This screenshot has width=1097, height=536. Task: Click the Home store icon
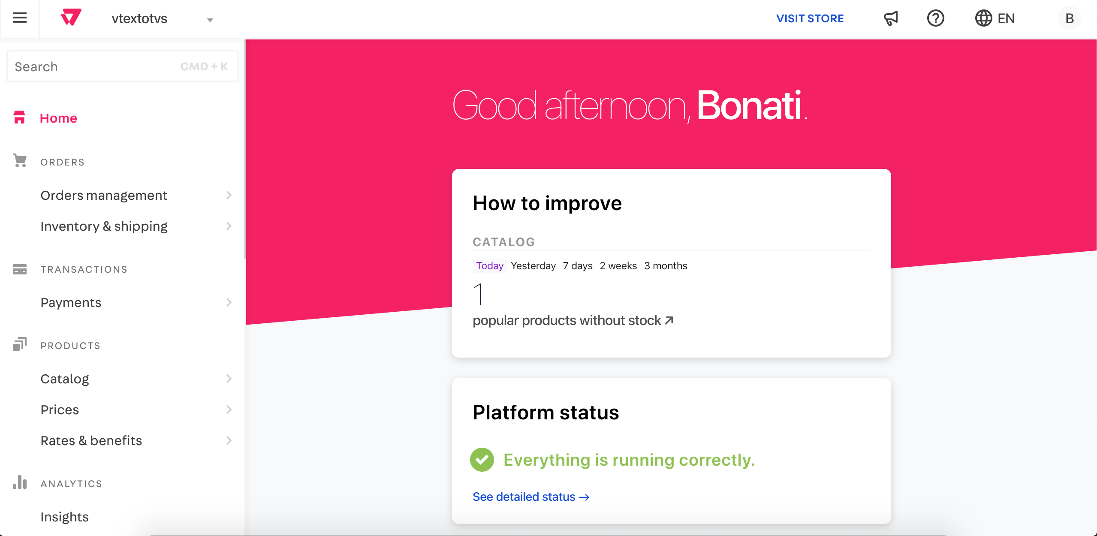[x=19, y=117]
